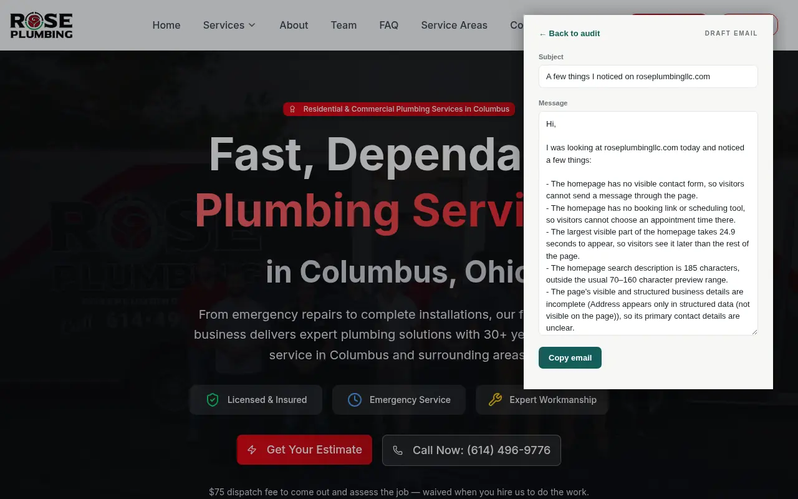Expand the Services dropdown menu
Screen dimensions: 798x499
coord(229,25)
